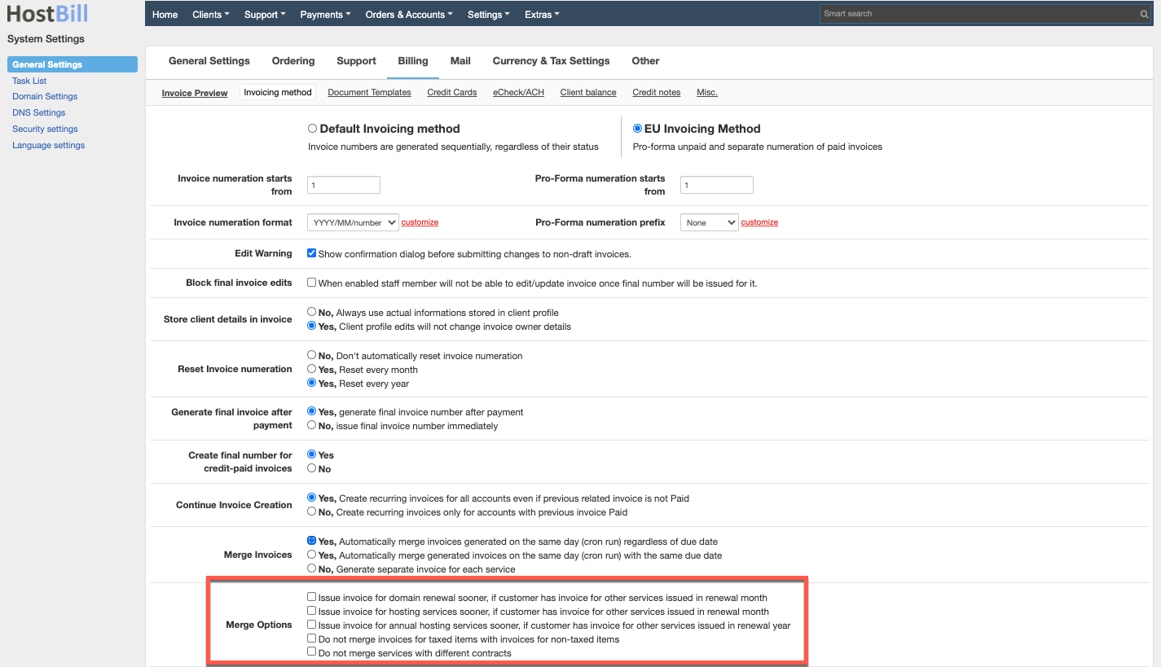Click the magnifier icon in Smart search
Image resolution: width=1161 pixels, height=667 pixels.
[1144, 13]
